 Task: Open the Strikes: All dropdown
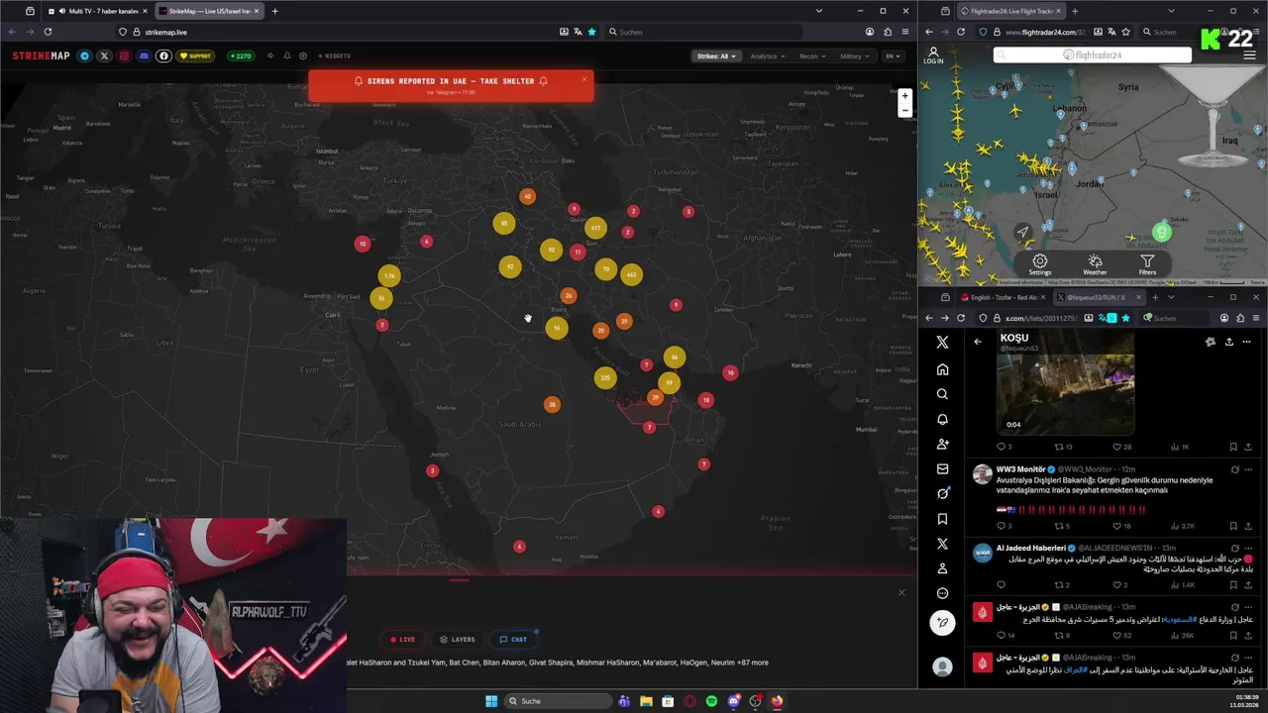click(x=716, y=56)
